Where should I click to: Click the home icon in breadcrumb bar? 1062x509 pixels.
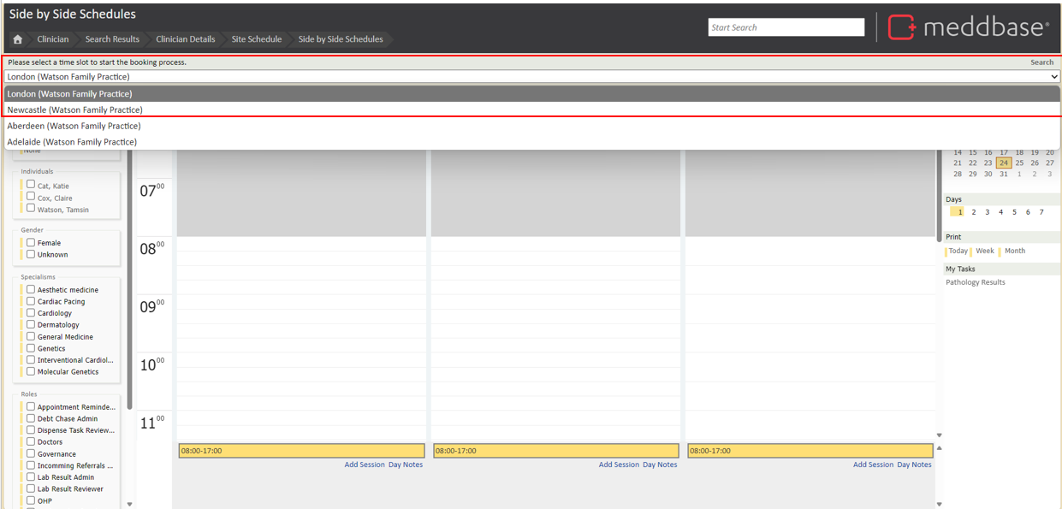(17, 39)
